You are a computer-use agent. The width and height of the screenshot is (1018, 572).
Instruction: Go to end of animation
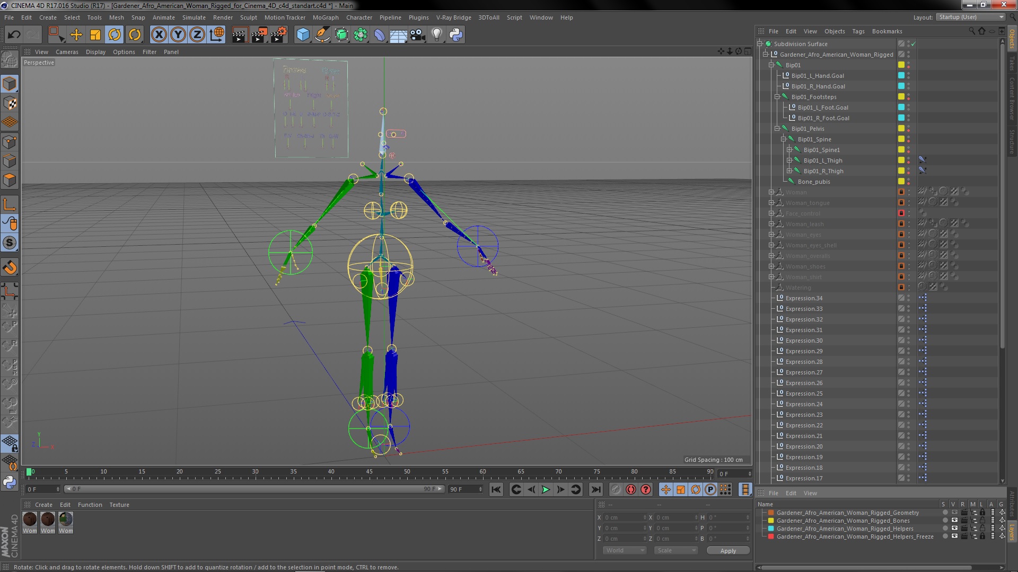(596, 490)
